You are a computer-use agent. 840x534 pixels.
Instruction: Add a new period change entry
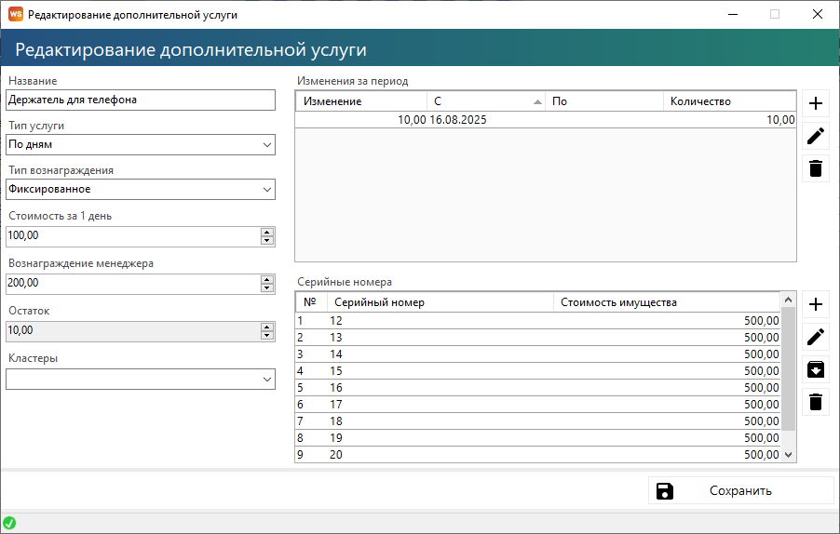pos(816,103)
